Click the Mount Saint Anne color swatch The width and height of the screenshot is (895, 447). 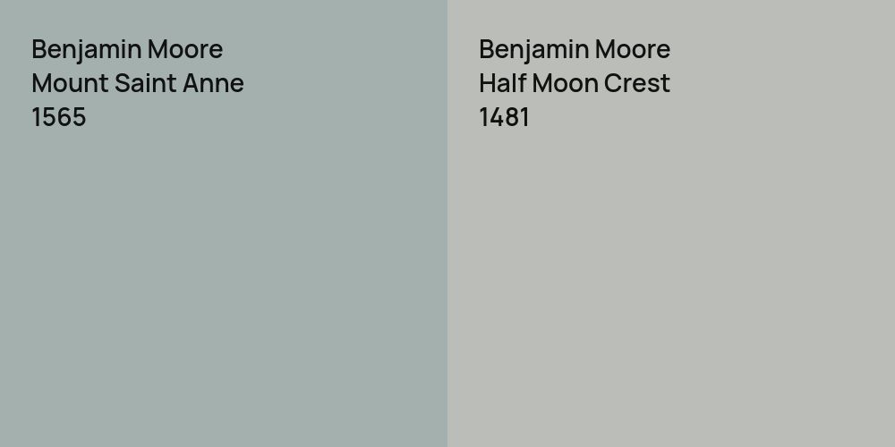(224, 286)
